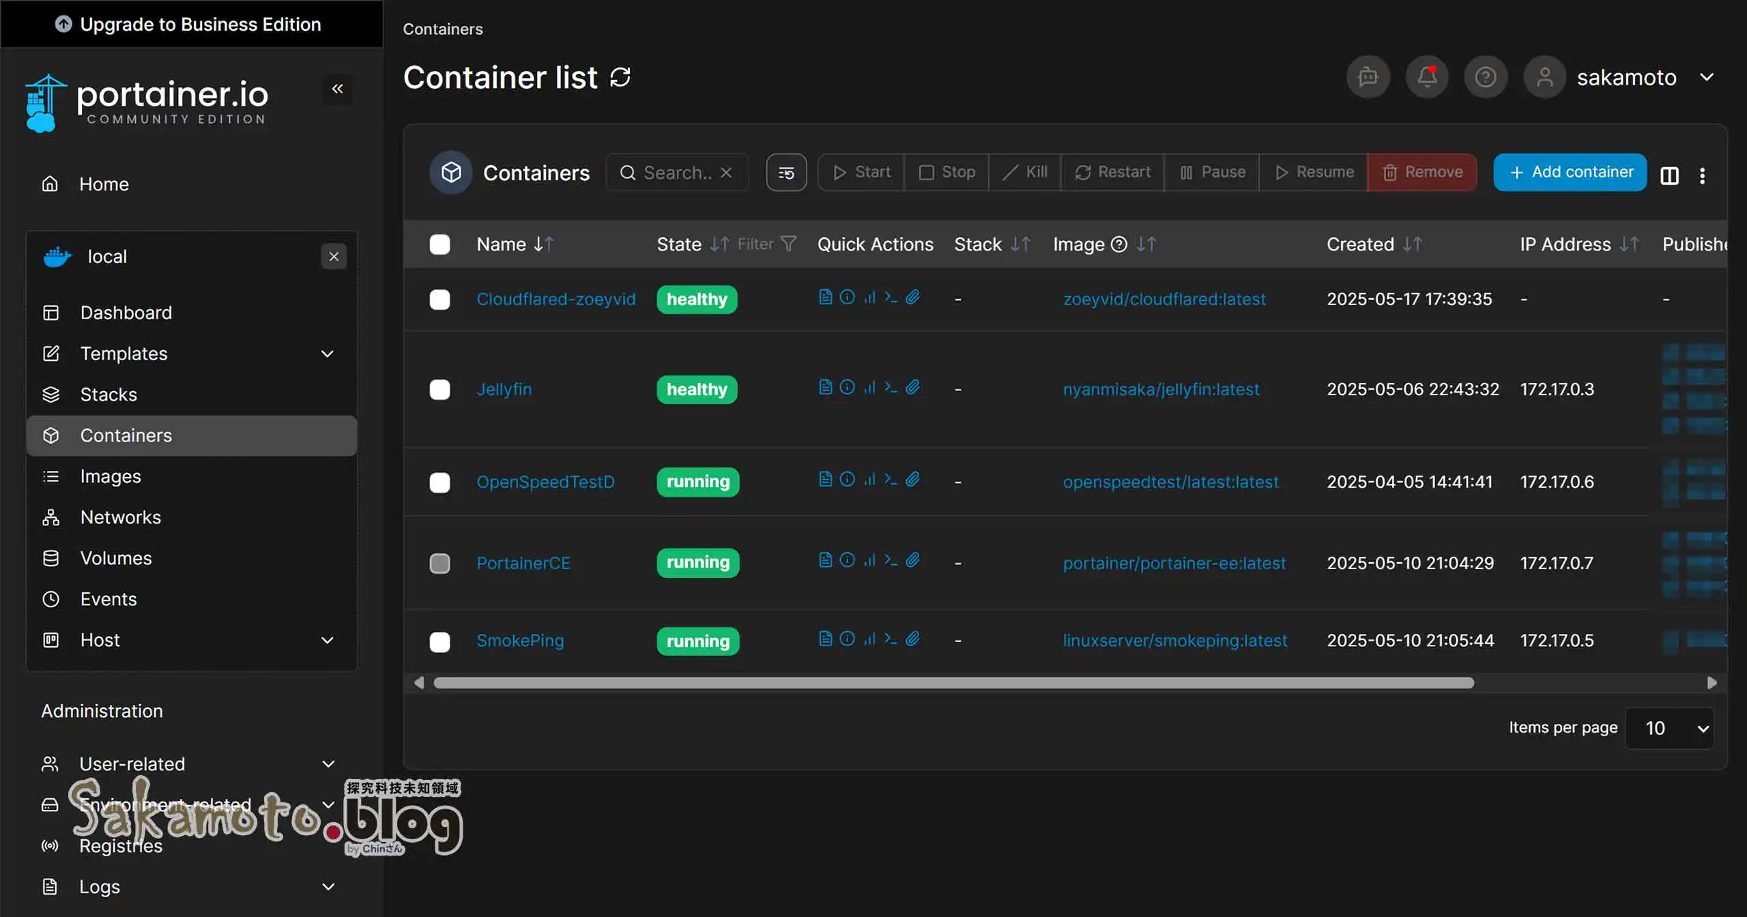Click the table's horizontal scrollbar
Image resolution: width=1747 pixels, height=917 pixels.
tap(953, 683)
